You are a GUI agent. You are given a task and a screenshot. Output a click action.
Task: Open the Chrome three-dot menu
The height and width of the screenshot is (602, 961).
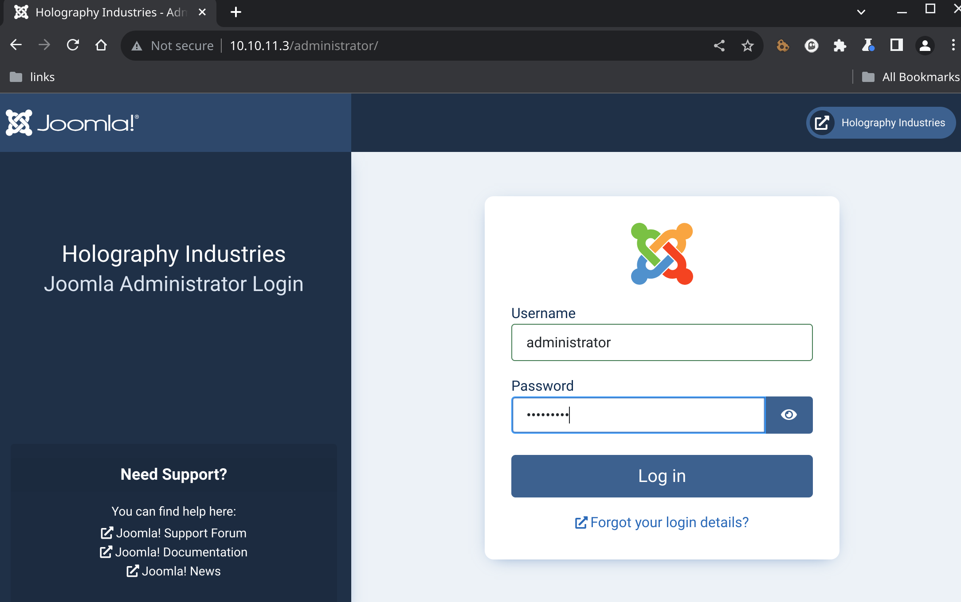[x=953, y=45]
